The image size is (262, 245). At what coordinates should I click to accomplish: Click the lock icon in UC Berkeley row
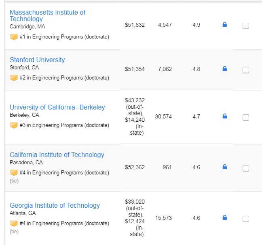pyautogui.click(x=225, y=116)
